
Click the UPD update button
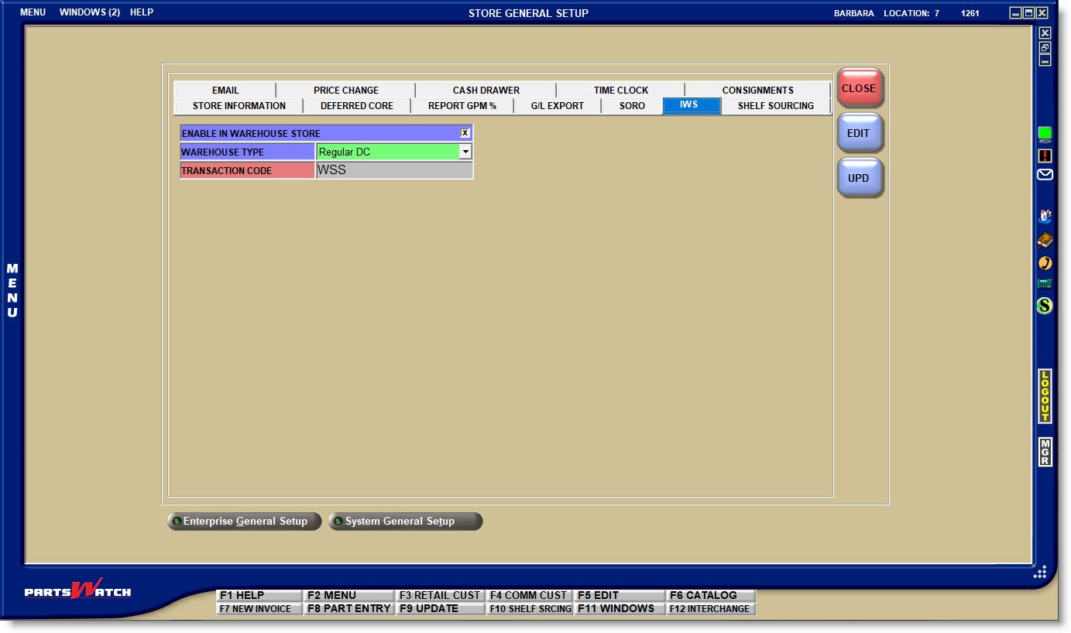[859, 177]
